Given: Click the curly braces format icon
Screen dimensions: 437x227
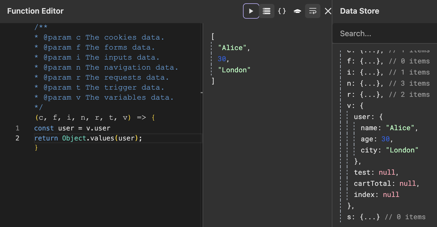Looking at the screenshot, I should pyautogui.click(x=282, y=11).
